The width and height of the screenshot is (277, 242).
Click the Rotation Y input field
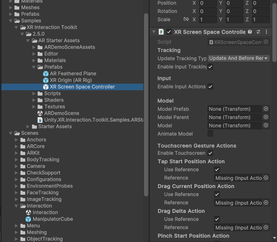tap(234, 11)
